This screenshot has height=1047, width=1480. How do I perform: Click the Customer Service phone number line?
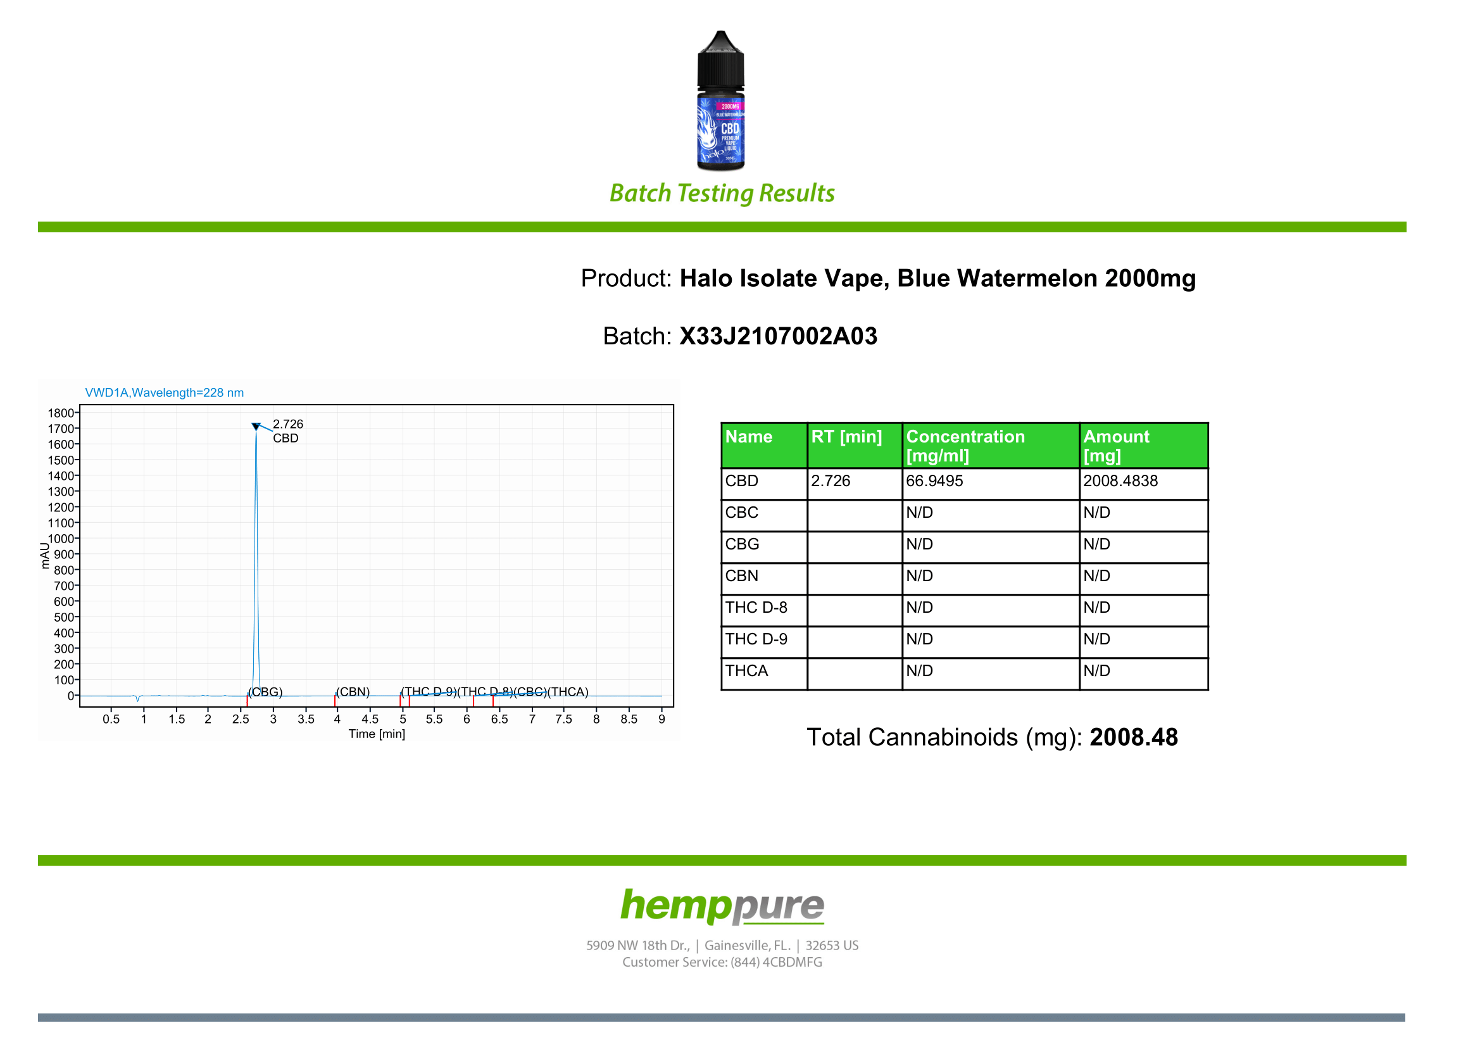[x=722, y=962]
